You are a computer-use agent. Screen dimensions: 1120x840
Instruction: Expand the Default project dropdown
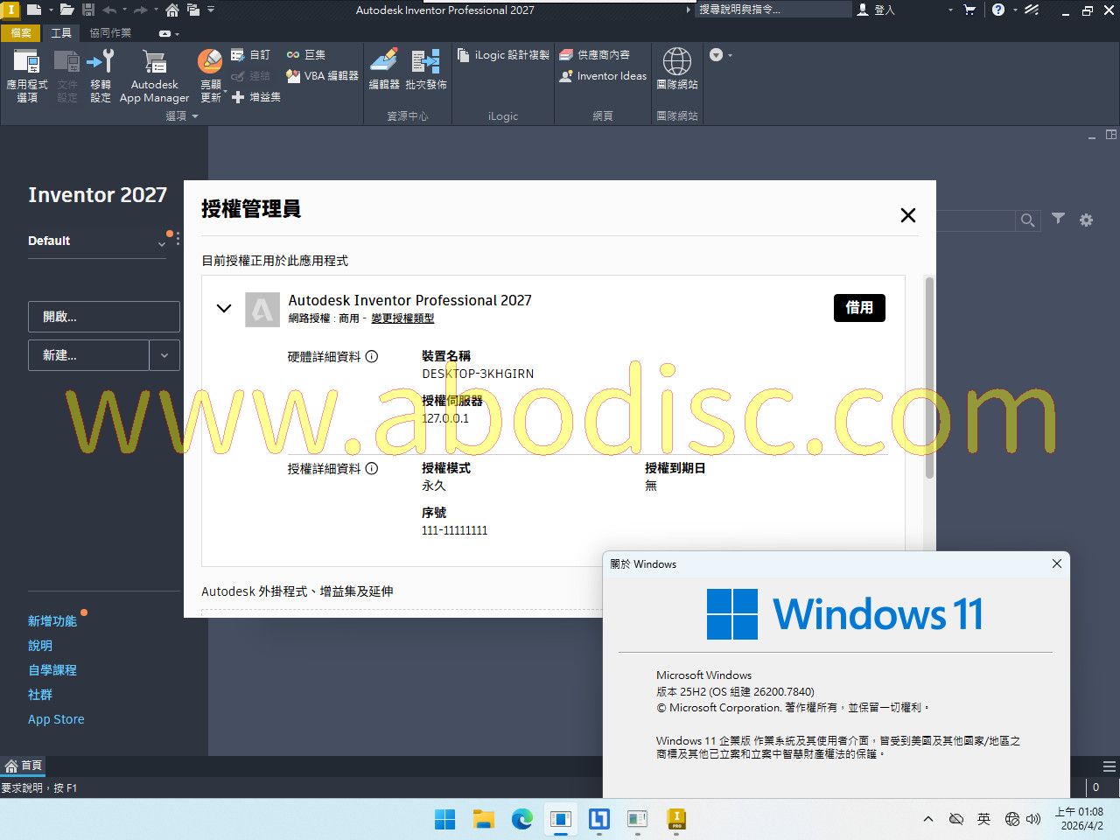[161, 243]
